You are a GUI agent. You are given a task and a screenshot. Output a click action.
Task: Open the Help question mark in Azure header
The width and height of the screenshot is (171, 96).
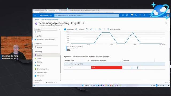(140, 15)
